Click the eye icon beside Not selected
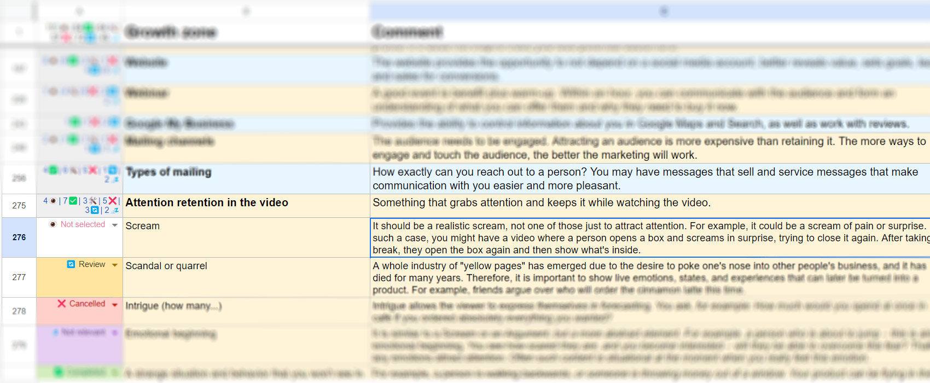Screen dimensions: 930x383 53,224
